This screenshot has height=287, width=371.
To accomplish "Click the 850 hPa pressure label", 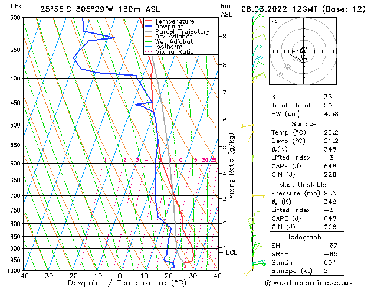I will click(15, 237).
